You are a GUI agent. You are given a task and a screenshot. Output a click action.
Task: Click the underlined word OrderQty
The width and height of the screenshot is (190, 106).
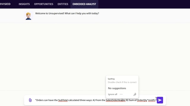click(x=142, y=100)
